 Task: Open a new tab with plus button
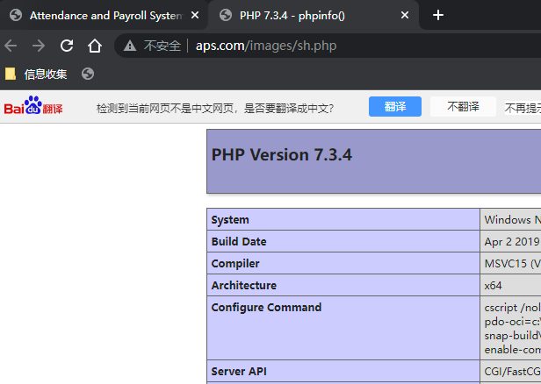pos(438,15)
